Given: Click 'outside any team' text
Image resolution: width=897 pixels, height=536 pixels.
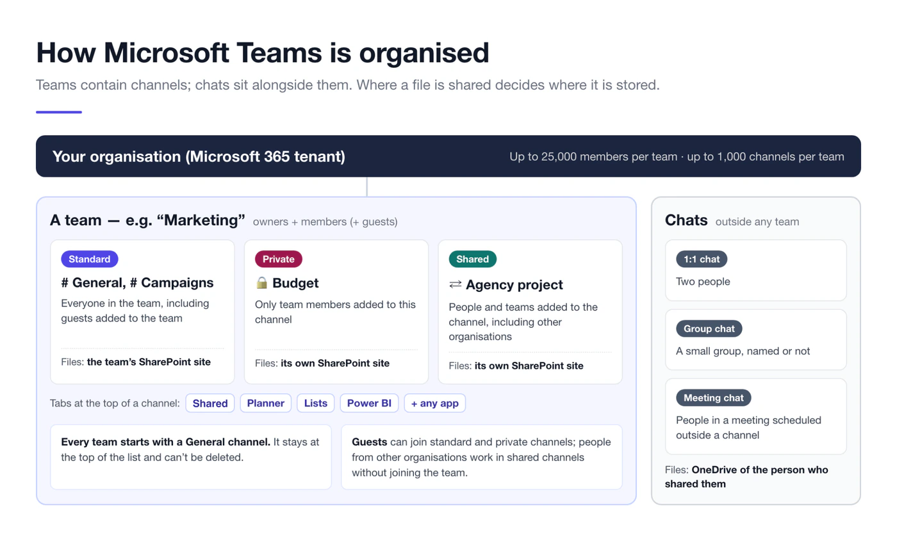Looking at the screenshot, I should pos(757,222).
